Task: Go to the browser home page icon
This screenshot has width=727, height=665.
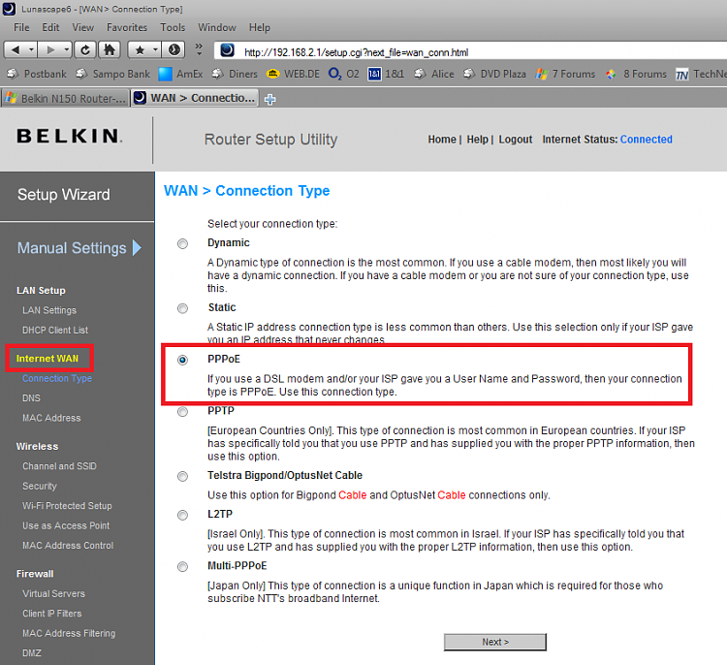Action: pyautogui.click(x=110, y=49)
